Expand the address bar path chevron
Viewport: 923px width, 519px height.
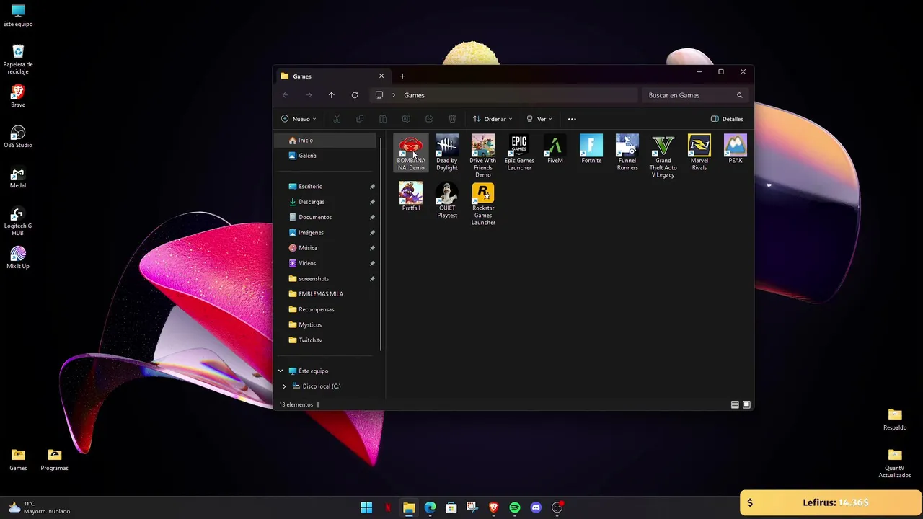394,95
